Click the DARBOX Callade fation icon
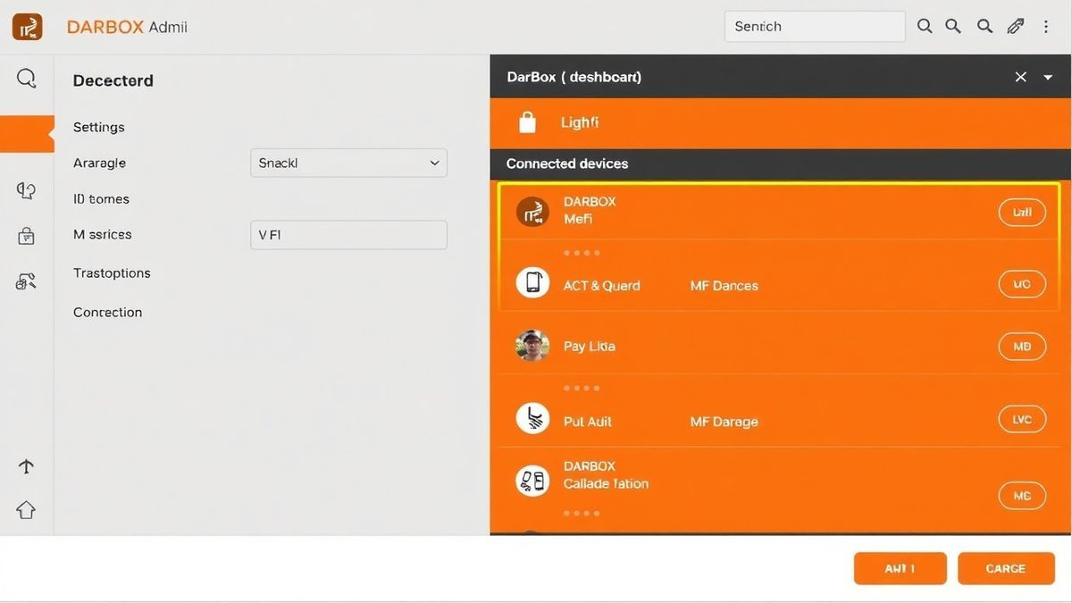 coord(532,481)
